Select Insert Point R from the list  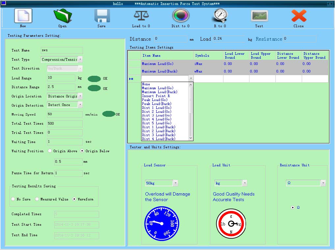(156, 96)
